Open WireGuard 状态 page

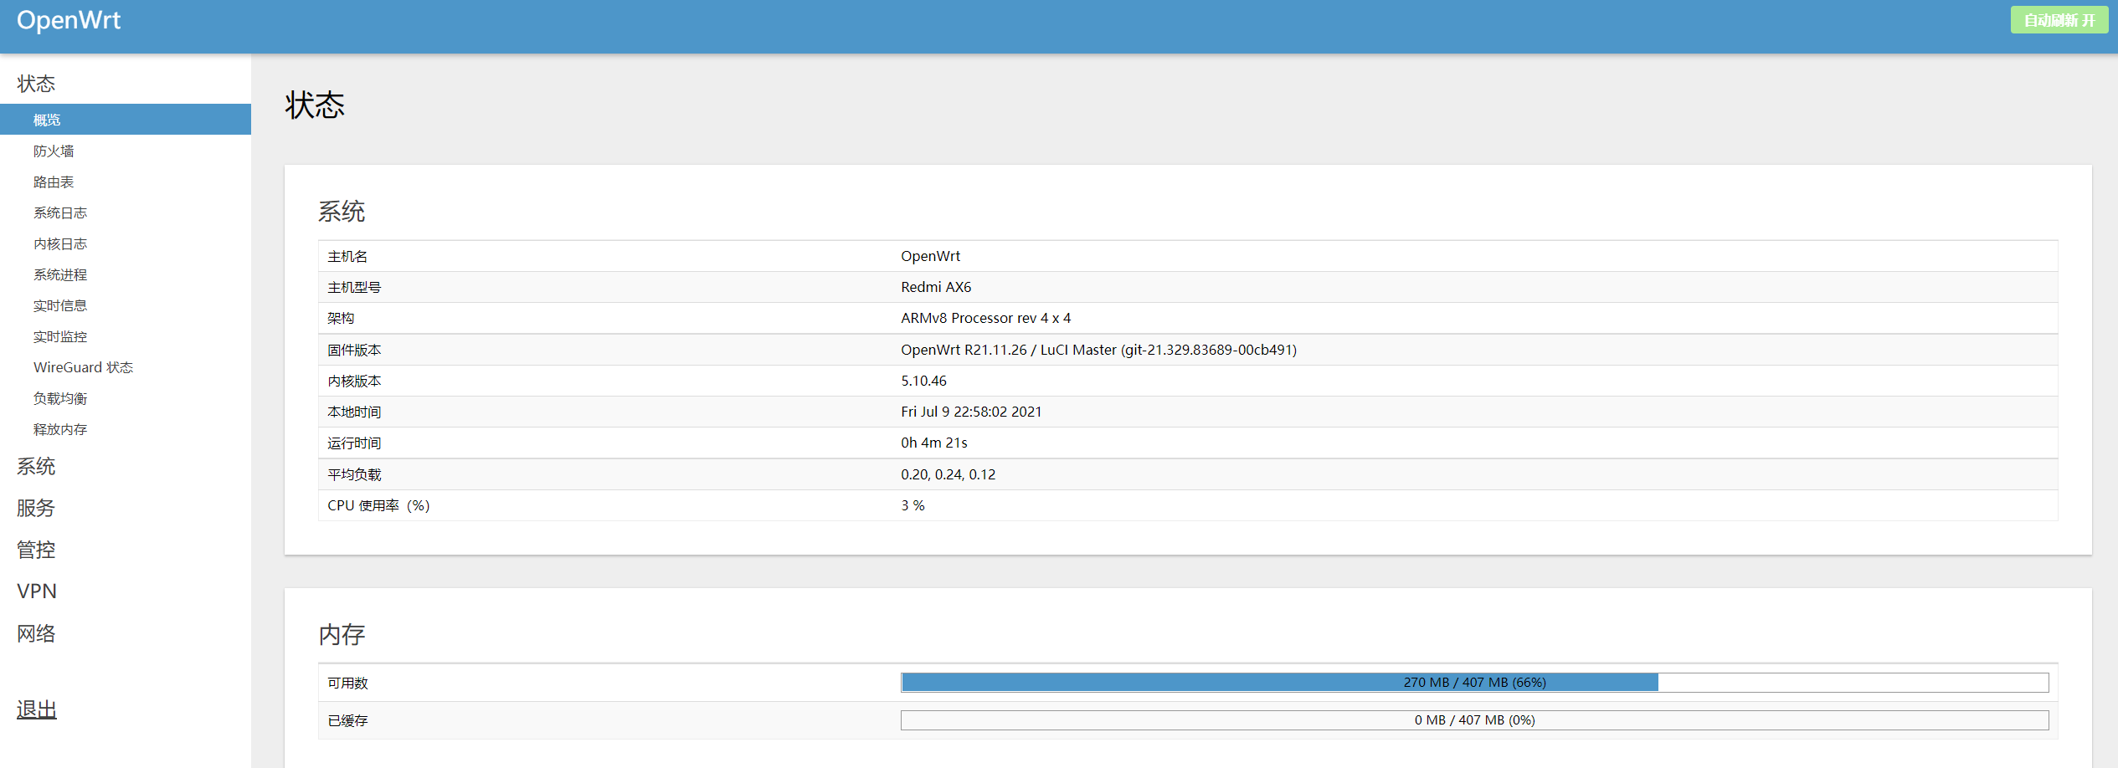click(83, 367)
